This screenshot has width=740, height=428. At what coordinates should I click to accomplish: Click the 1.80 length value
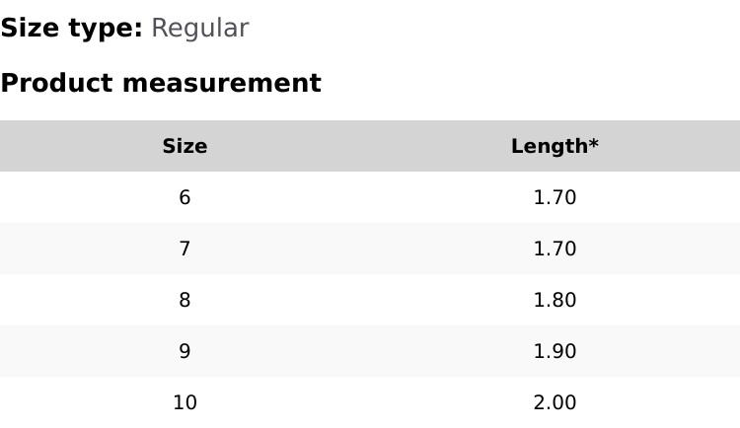click(x=555, y=300)
